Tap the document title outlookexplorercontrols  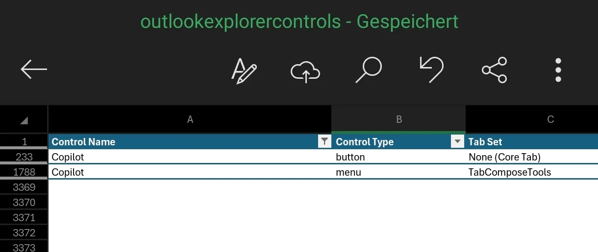[241, 22]
